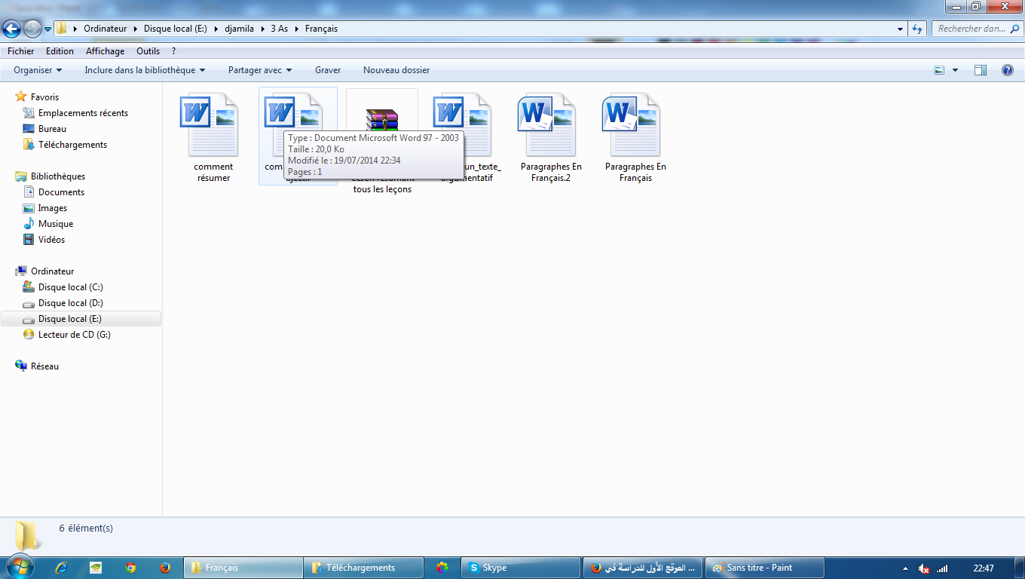Click the network signal tray icon
This screenshot has height=579, width=1025.
point(941,568)
